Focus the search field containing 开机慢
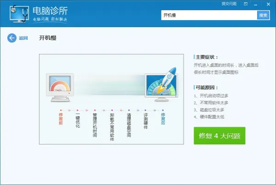The height and width of the screenshot is (185, 276). pos(209,15)
